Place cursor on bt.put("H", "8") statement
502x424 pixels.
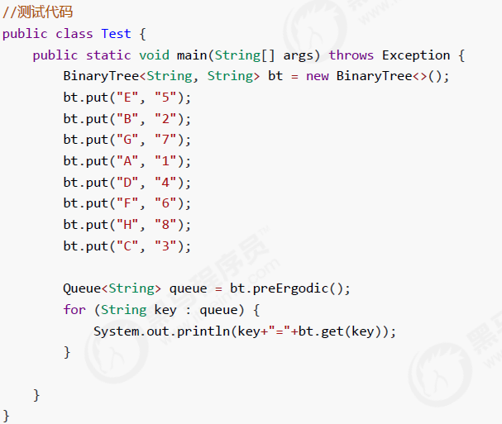point(127,225)
